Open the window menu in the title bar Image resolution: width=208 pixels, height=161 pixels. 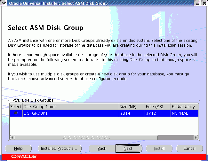4,3
